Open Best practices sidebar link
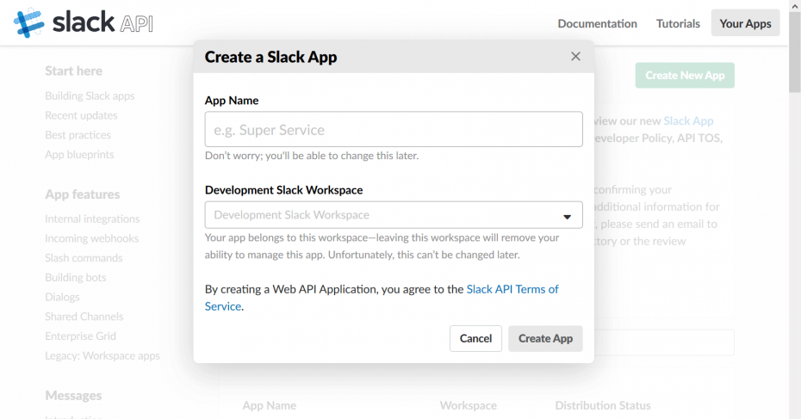This screenshot has height=419, width=801. pyautogui.click(x=78, y=135)
